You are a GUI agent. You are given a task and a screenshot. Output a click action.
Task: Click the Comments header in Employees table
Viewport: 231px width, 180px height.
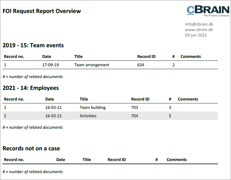coord(188,99)
